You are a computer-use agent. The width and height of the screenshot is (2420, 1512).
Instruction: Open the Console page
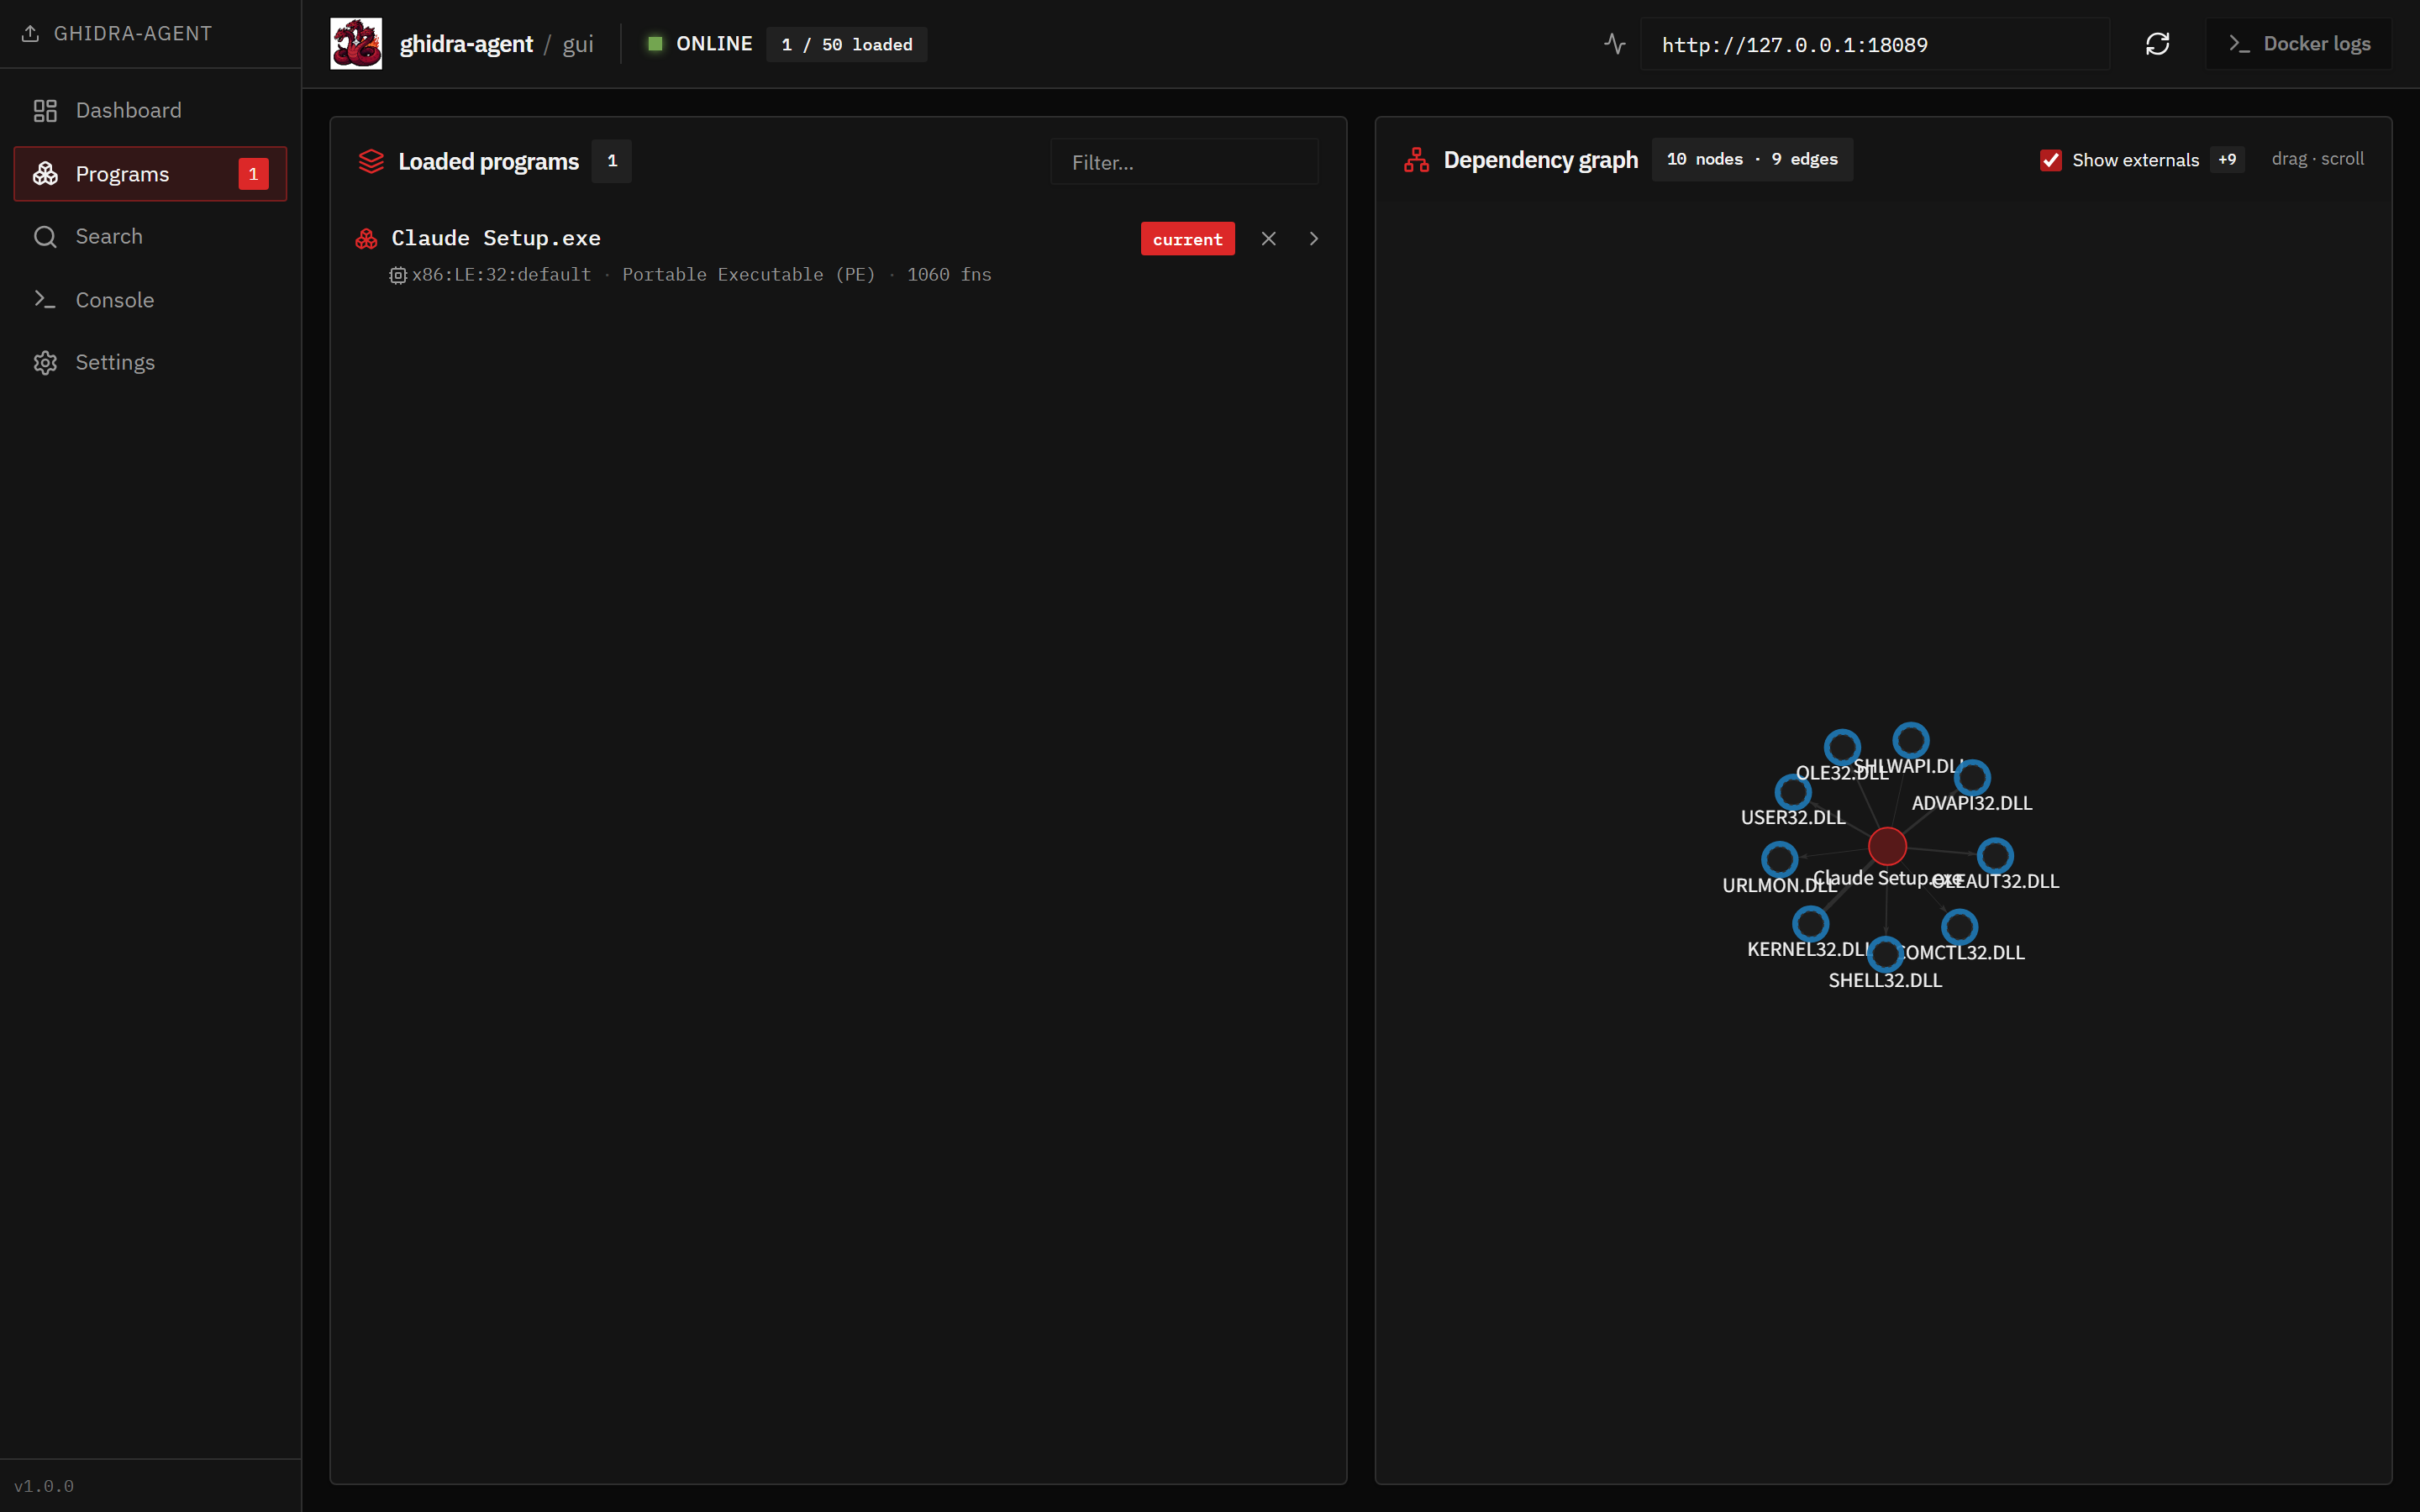[114, 300]
